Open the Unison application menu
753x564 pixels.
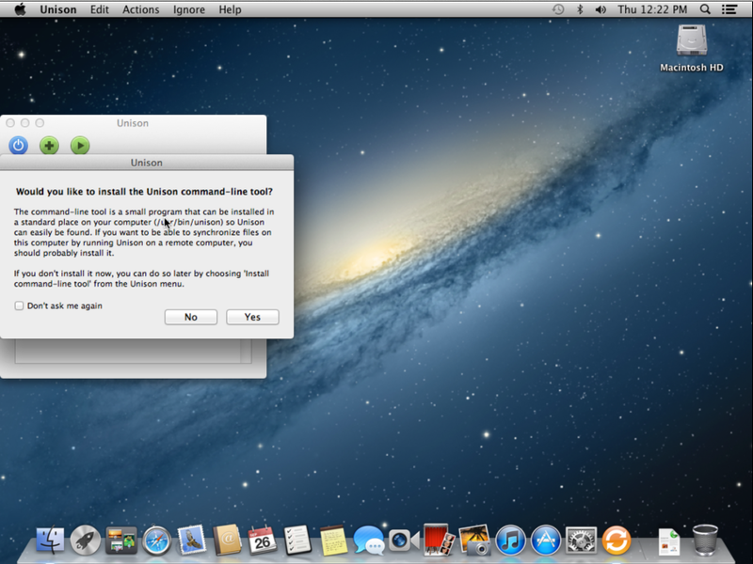58,9
